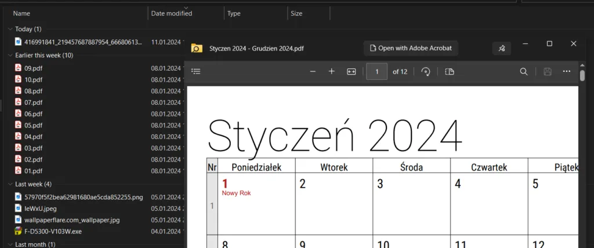
Task: Pin the preview window with pin icon
Action: (x=502, y=49)
